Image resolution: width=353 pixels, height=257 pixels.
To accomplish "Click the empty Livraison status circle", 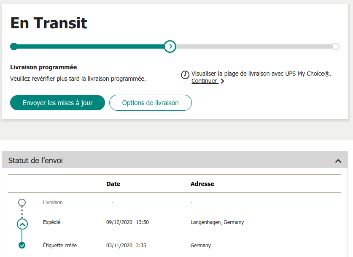I will 22,202.
